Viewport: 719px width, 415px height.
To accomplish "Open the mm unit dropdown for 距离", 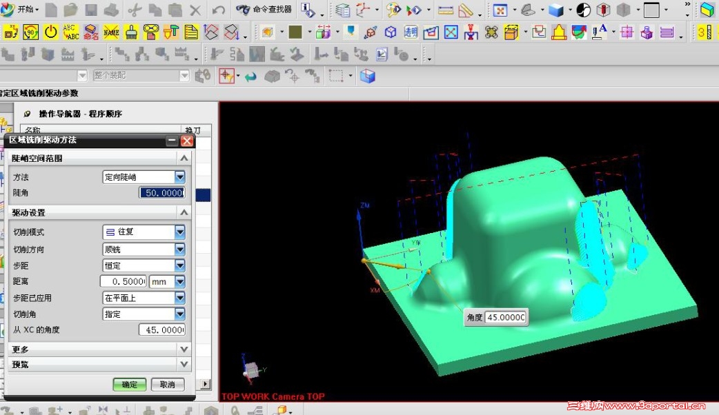I will pos(179,282).
